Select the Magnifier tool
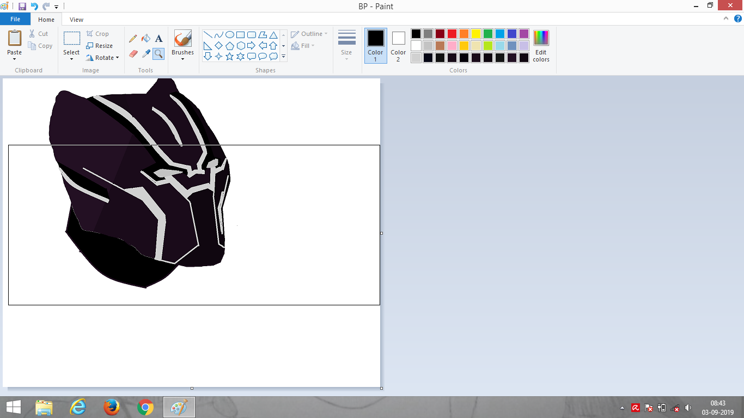Viewport: 744px width, 418px height. [158, 53]
